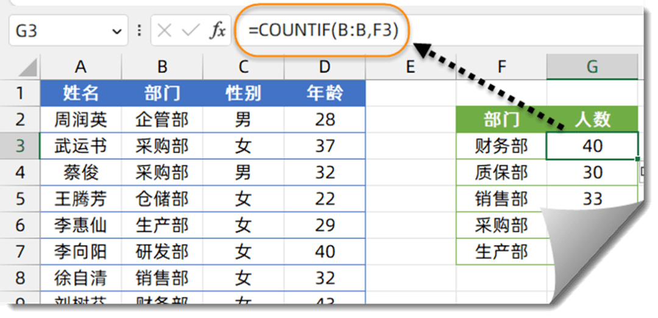This screenshot has width=658, height=318.
Task: Click cell containing 李向阳
Action: tap(80, 251)
